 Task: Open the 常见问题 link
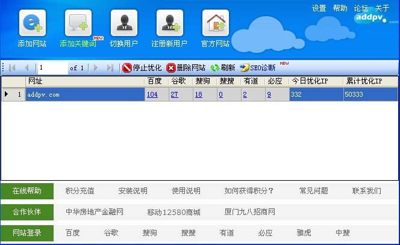coord(313,191)
